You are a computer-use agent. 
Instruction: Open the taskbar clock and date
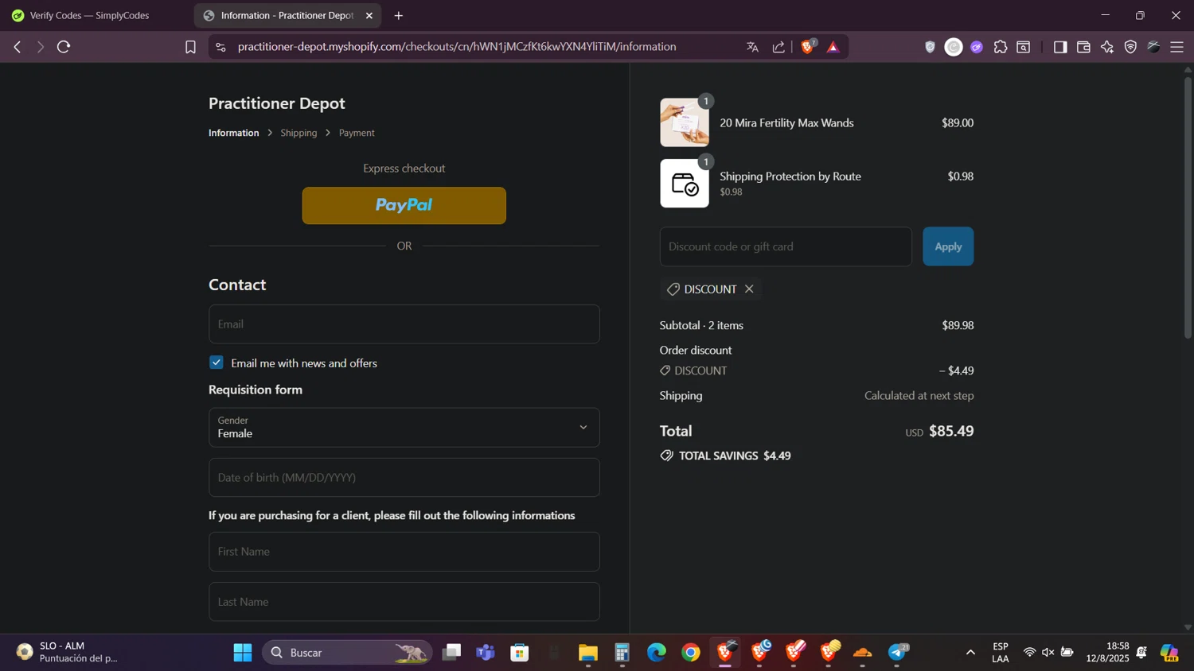pos(1107,653)
